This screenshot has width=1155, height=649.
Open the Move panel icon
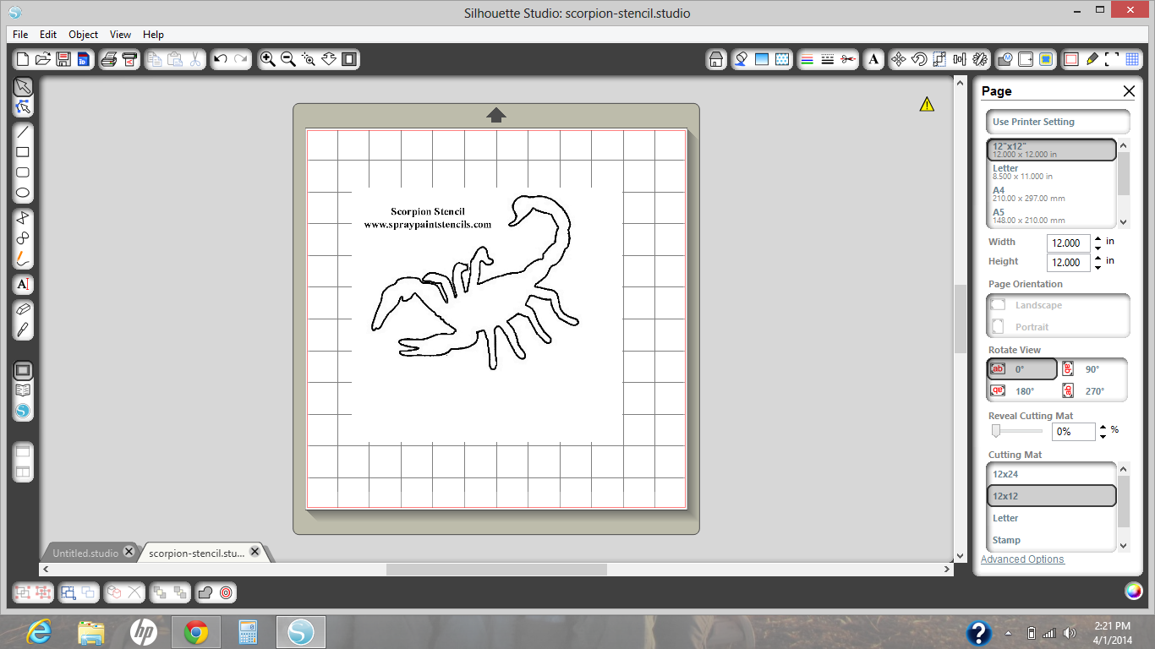[899, 59]
